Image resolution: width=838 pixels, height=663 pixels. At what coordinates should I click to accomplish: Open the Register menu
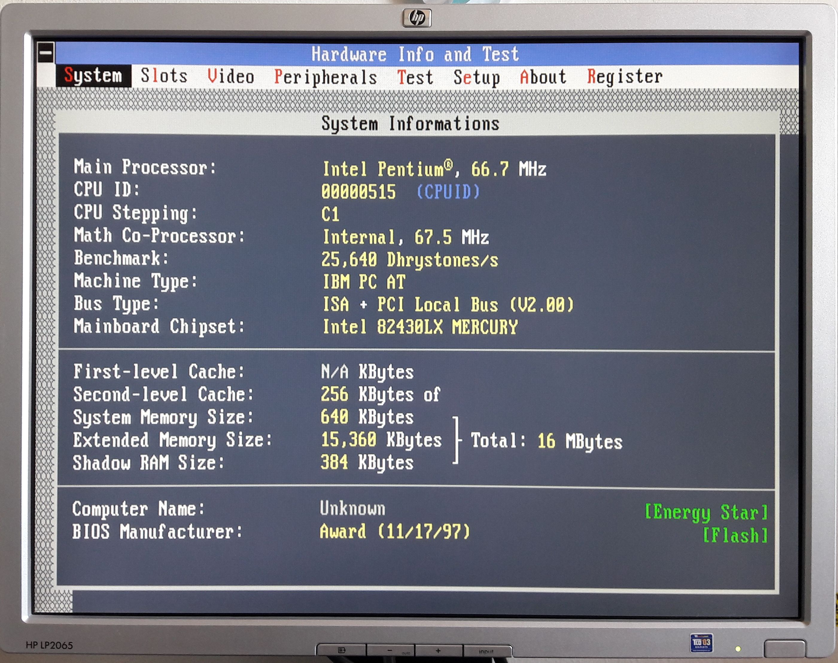click(624, 76)
